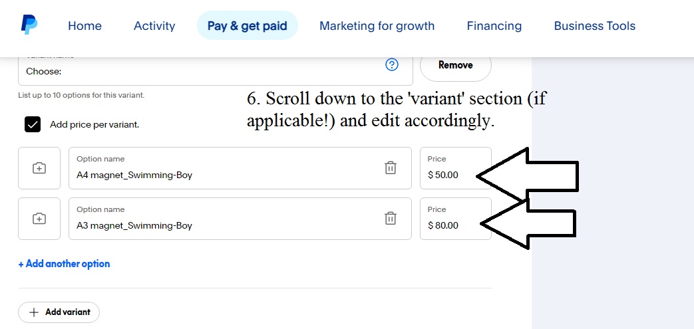694x329 pixels.
Task: Add image for A3 magnet option
Action: click(x=39, y=219)
